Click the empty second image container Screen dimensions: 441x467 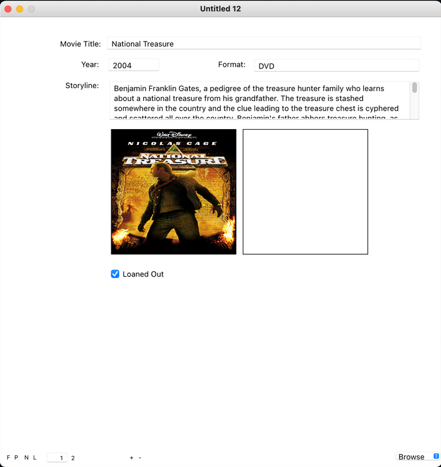point(305,192)
